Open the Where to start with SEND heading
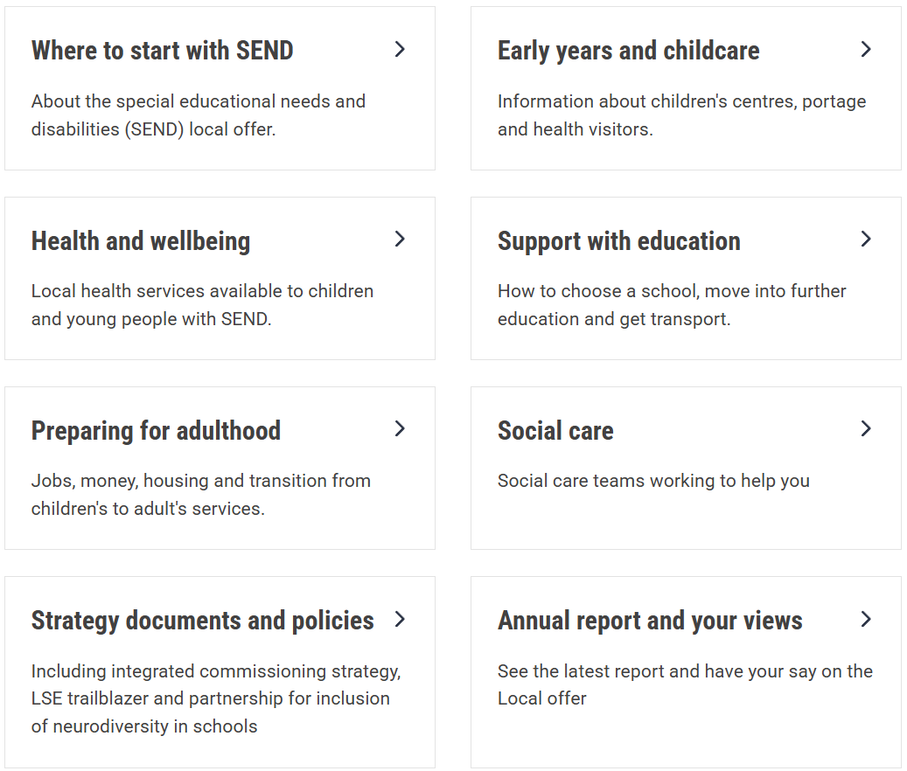The width and height of the screenshot is (907, 771). click(x=162, y=51)
